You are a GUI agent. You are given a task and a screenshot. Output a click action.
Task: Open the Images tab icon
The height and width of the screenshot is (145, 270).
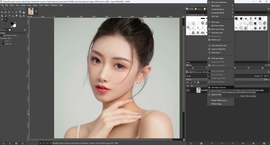10,30
